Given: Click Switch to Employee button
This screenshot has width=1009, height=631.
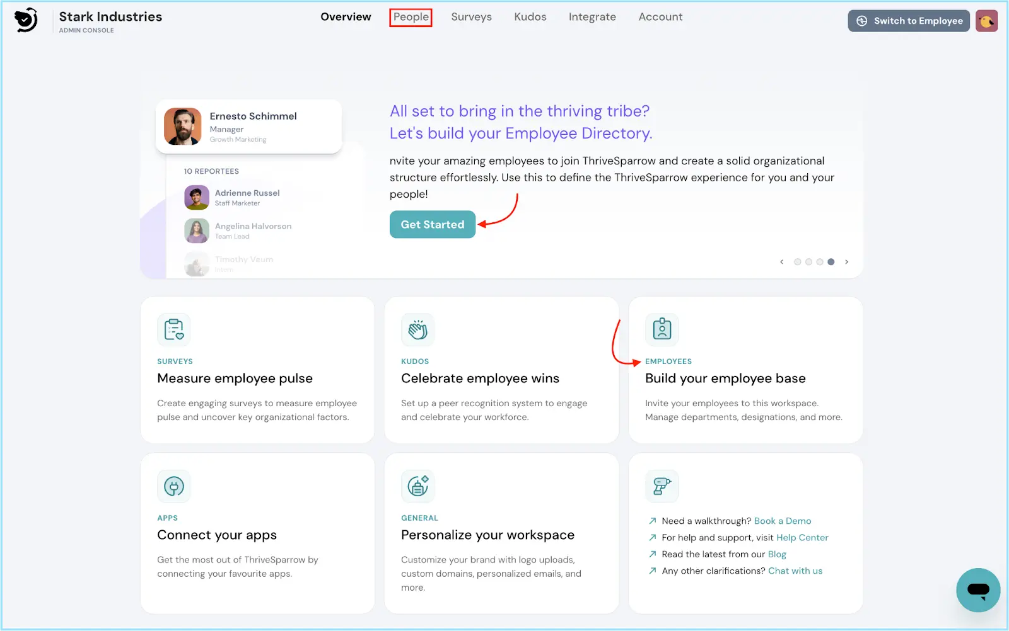Looking at the screenshot, I should [x=908, y=21].
